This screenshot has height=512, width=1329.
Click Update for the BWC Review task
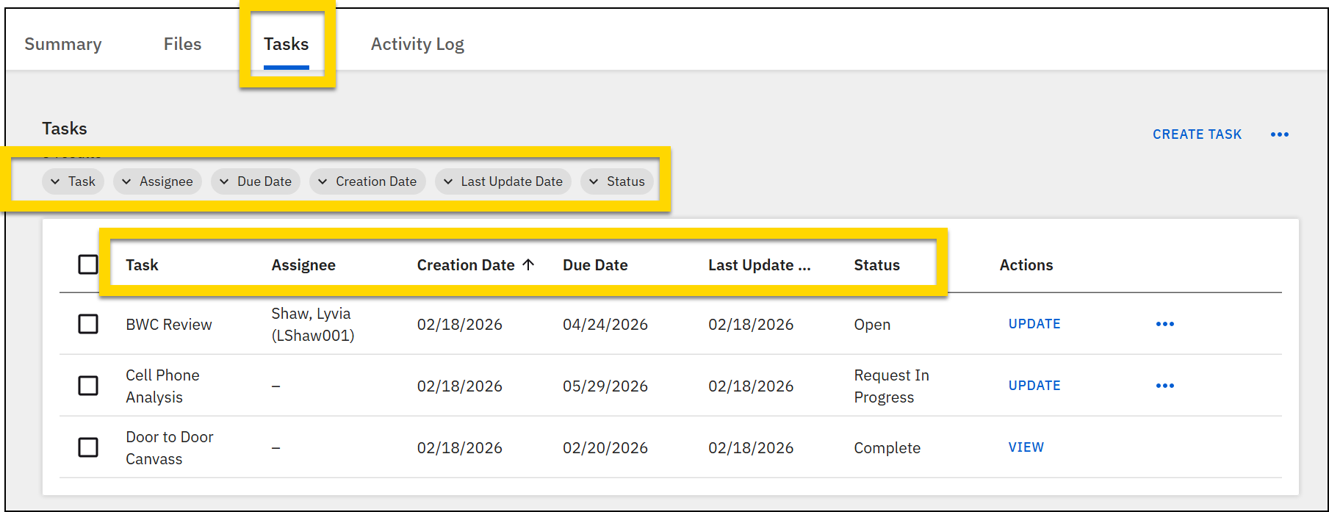(1034, 324)
